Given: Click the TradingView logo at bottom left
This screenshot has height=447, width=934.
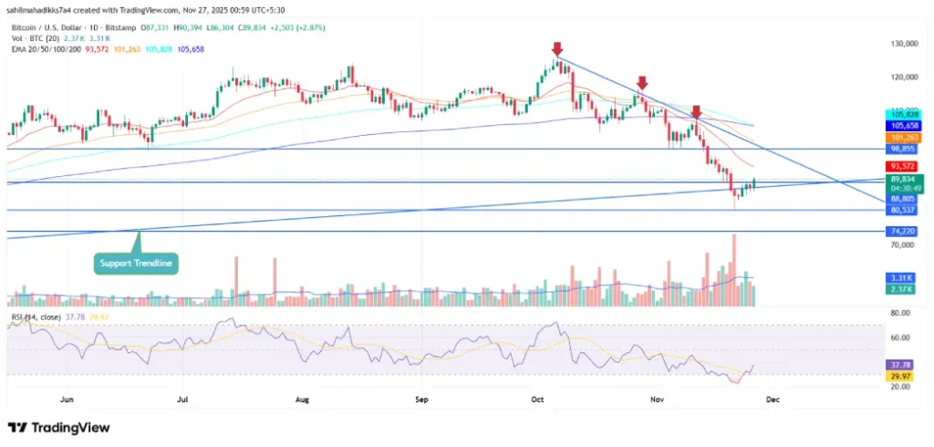Looking at the screenshot, I should click(x=58, y=427).
